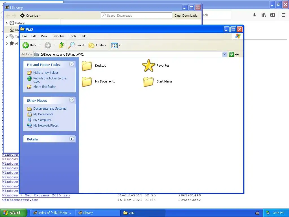Open the Help menu

point(83,36)
